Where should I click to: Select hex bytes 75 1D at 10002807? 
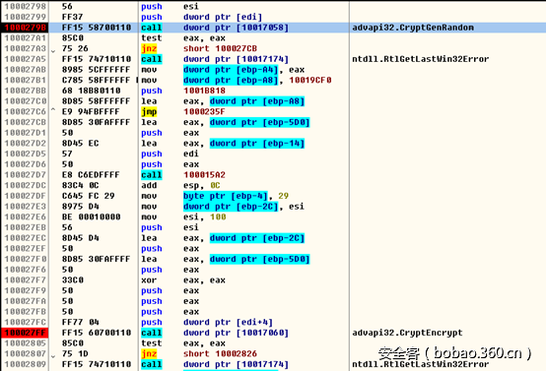tap(75, 353)
